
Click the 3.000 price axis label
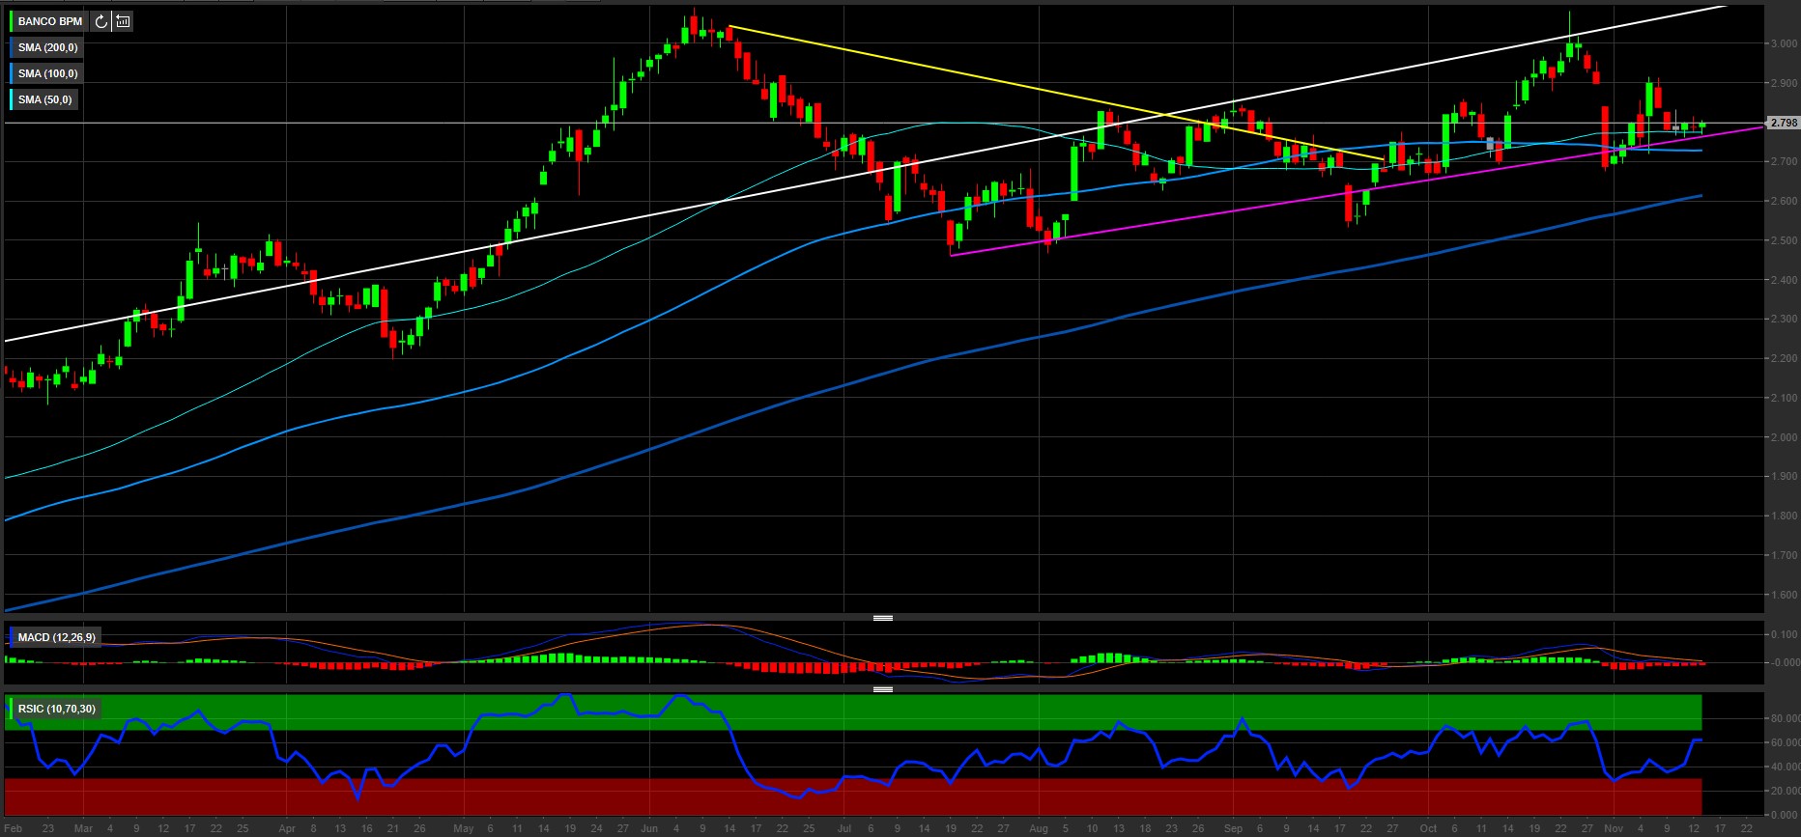point(1784,43)
